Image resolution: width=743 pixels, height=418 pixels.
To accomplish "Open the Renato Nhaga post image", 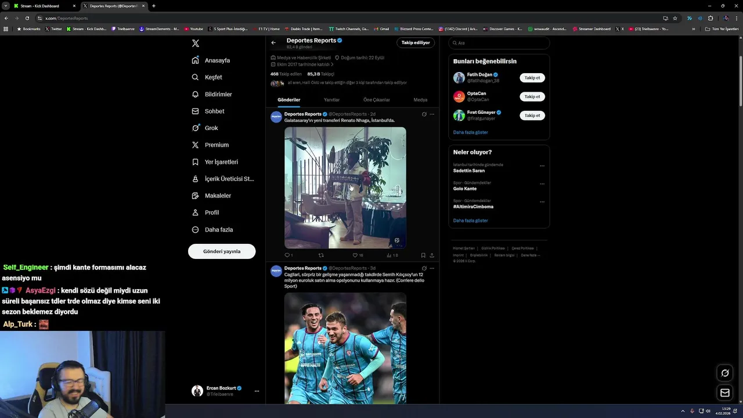I will coord(345,188).
